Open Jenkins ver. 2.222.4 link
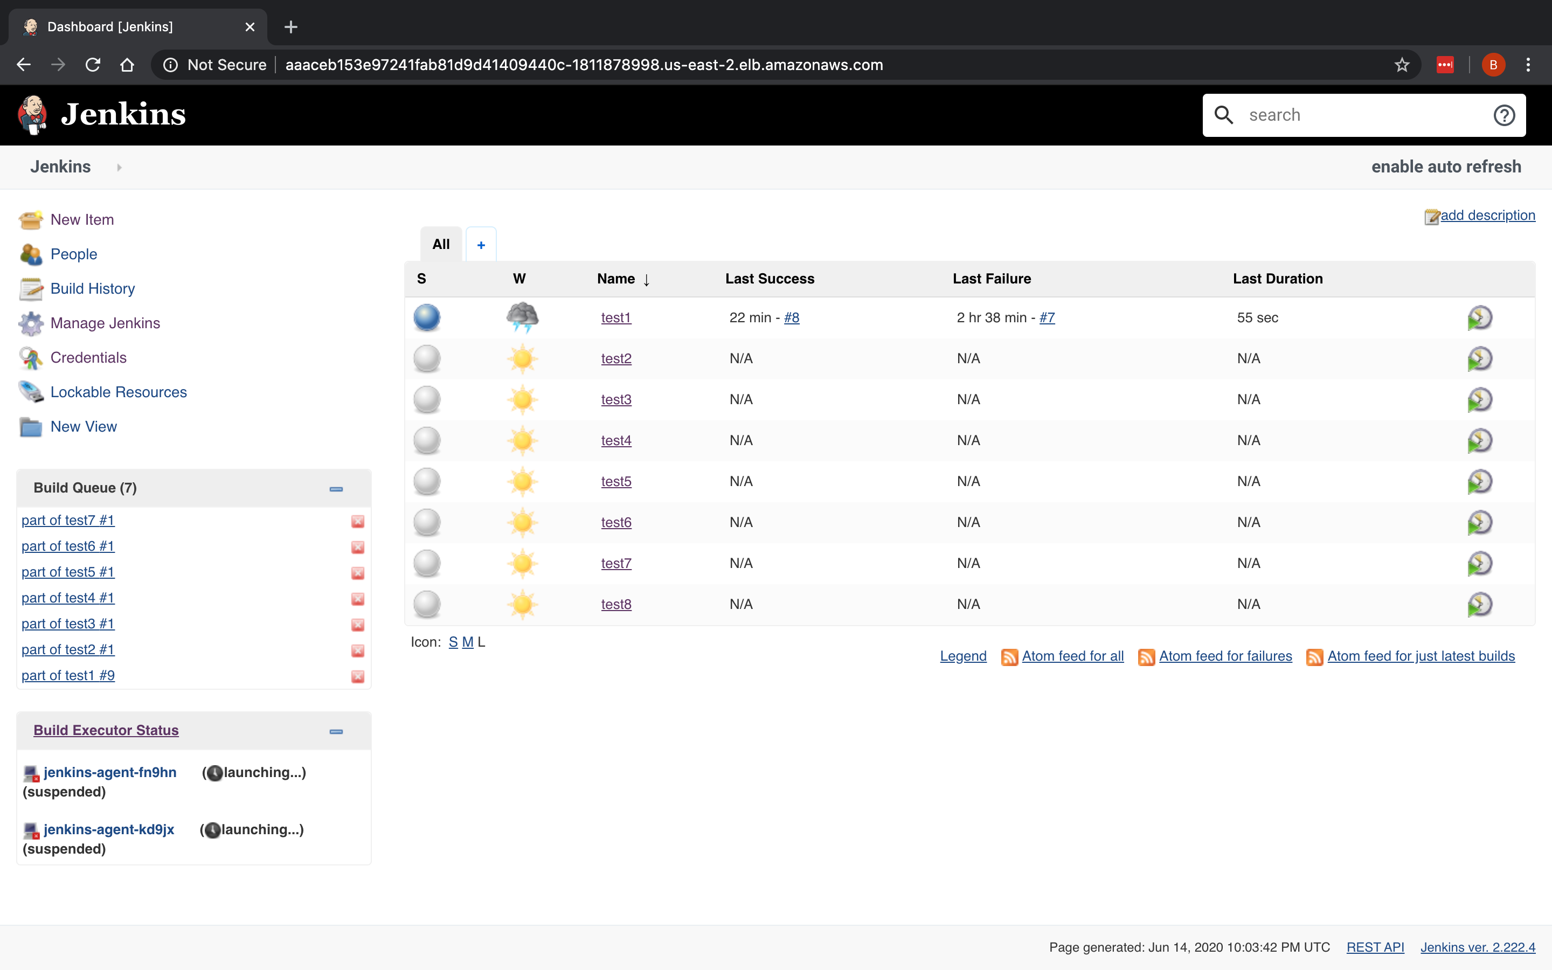Screen dimensions: 1552x970 tap(1478, 947)
